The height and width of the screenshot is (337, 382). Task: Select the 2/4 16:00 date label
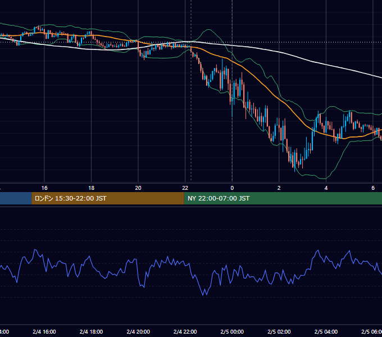(44, 331)
